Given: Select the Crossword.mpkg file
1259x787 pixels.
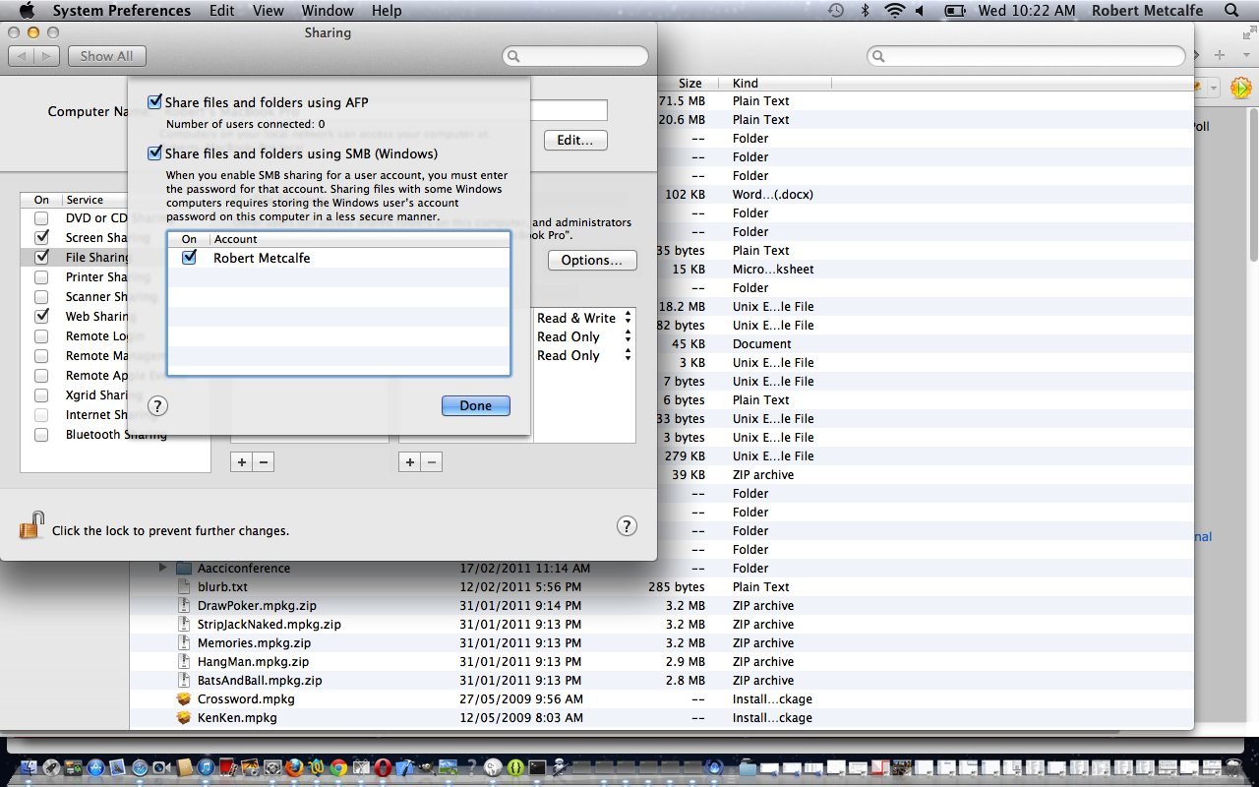Looking at the screenshot, I should point(246,698).
